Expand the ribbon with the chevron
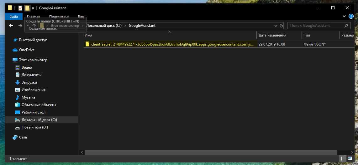This screenshot has height=165, width=358. click(345, 17)
